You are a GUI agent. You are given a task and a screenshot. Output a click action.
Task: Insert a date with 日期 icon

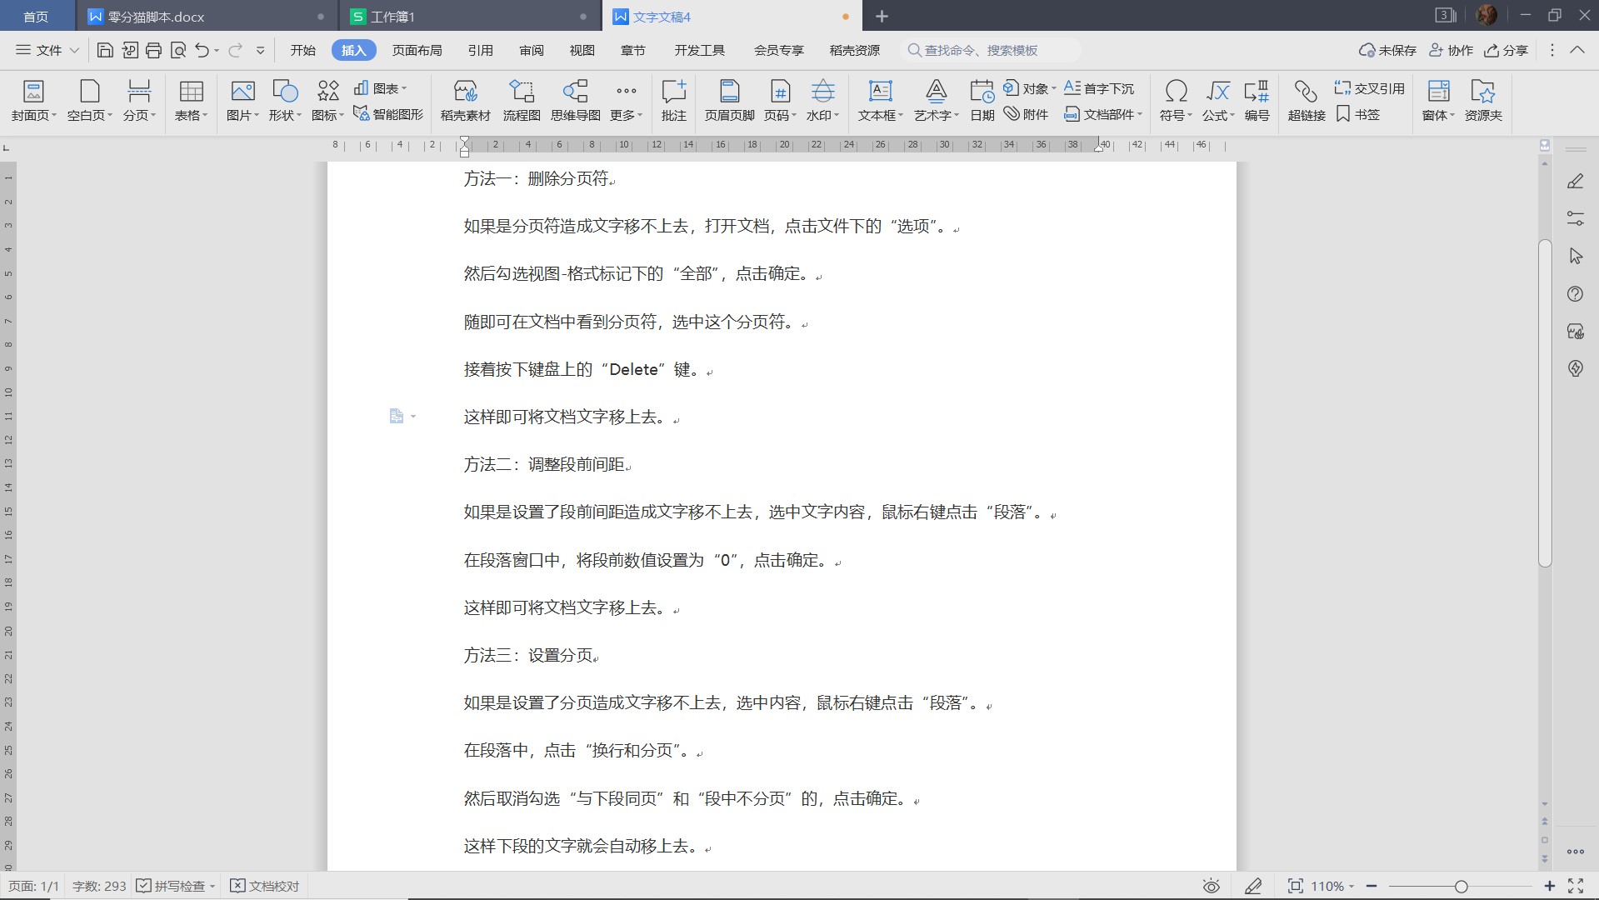pyautogui.click(x=982, y=101)
